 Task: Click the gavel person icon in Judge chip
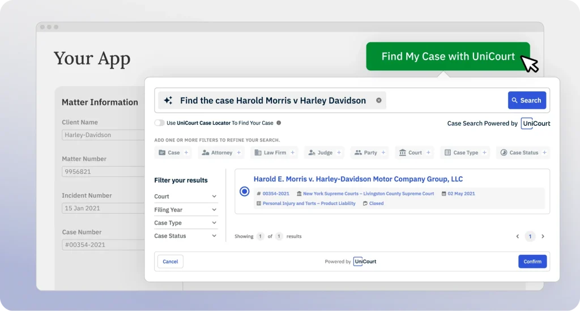pos(312,152)
